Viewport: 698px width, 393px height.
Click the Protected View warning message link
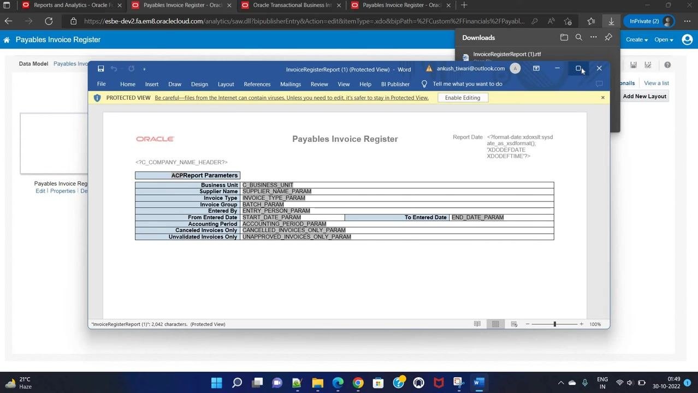pos(292,98)
